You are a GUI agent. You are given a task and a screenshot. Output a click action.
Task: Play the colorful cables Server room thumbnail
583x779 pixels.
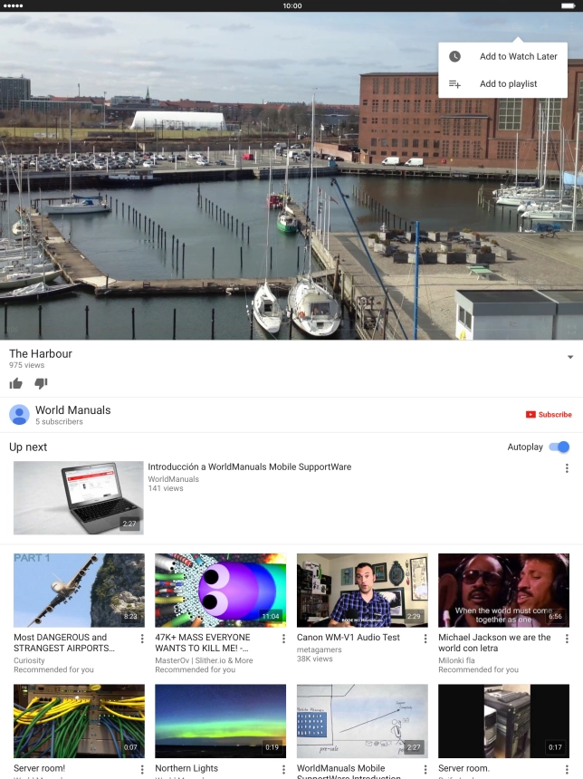click(x=79, y=721)
